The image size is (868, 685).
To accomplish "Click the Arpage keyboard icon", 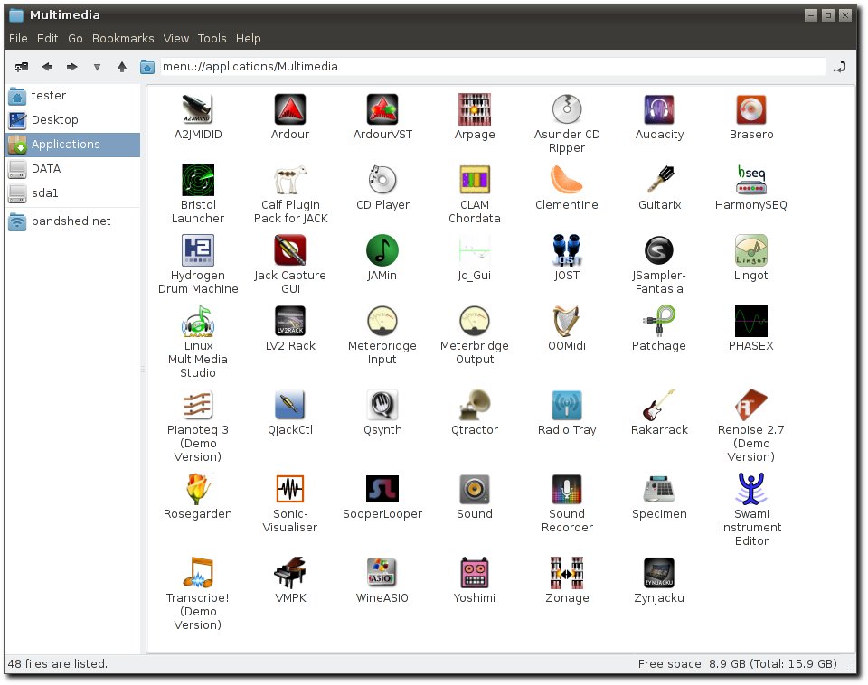I will click(x=475, y=109).
